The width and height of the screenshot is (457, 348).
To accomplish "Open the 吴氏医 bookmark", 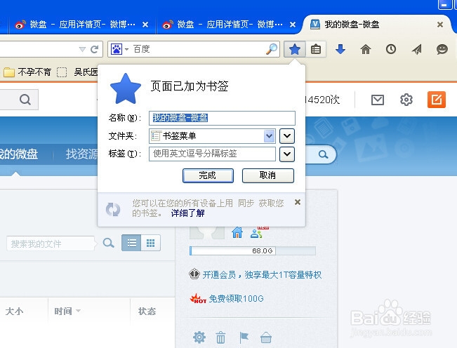I will (79, 72).
